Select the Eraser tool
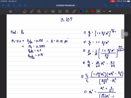131x98 pixels. point(25,11)
